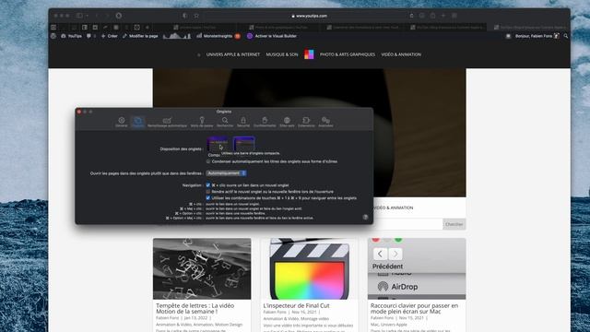
Task: Click Créer in the WordPress admin bar
Action: [x=110, y=36]
